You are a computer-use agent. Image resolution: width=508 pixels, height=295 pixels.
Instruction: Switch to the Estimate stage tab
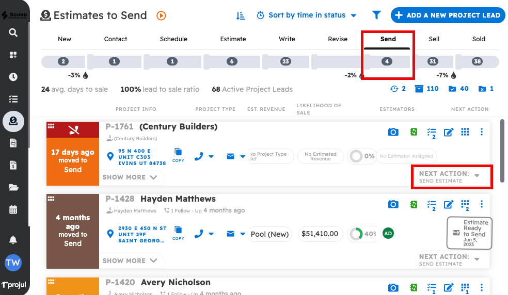(x=233, y=39)
